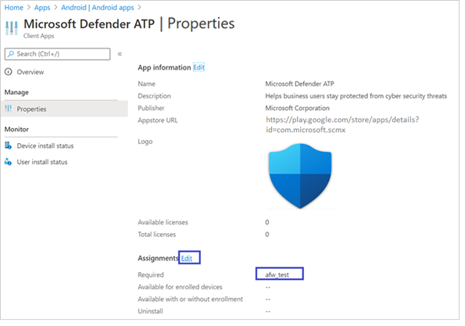Go to Home breadcrumb
The width and height of the screenshot is (465, 326).
pyautogui.click(x=14, y=7)
